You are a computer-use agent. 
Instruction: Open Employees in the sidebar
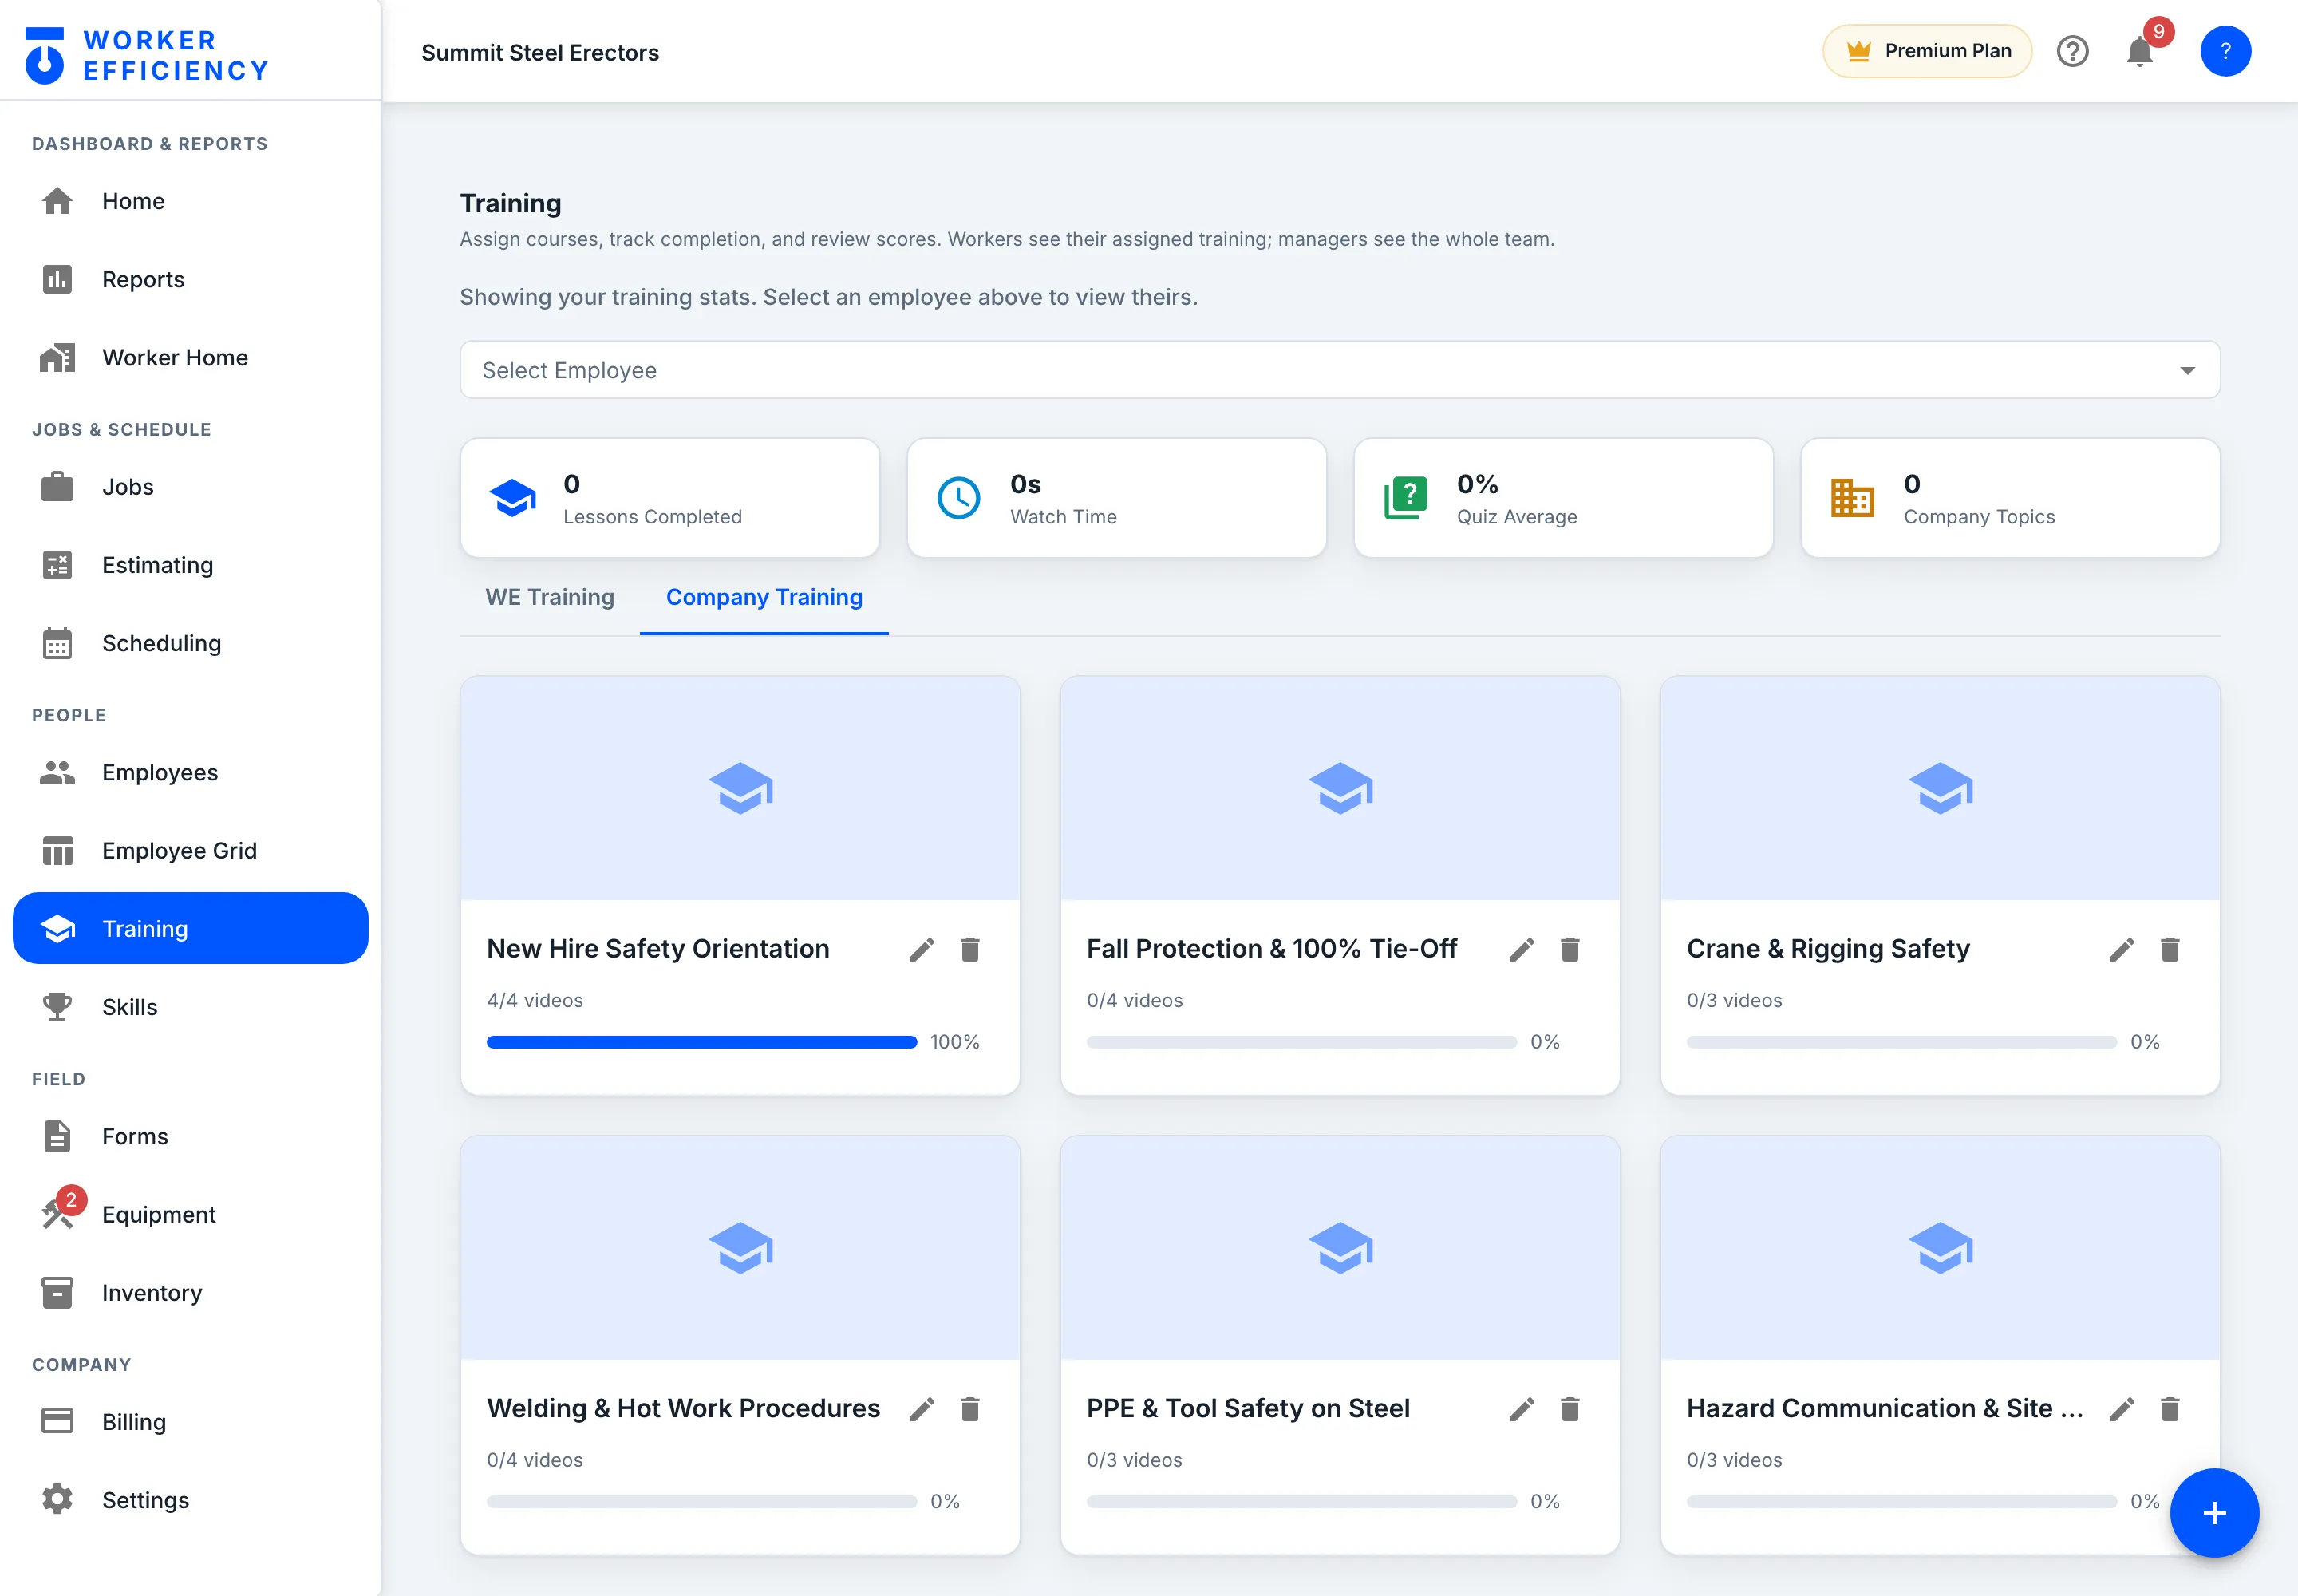[x=190, y=772]
